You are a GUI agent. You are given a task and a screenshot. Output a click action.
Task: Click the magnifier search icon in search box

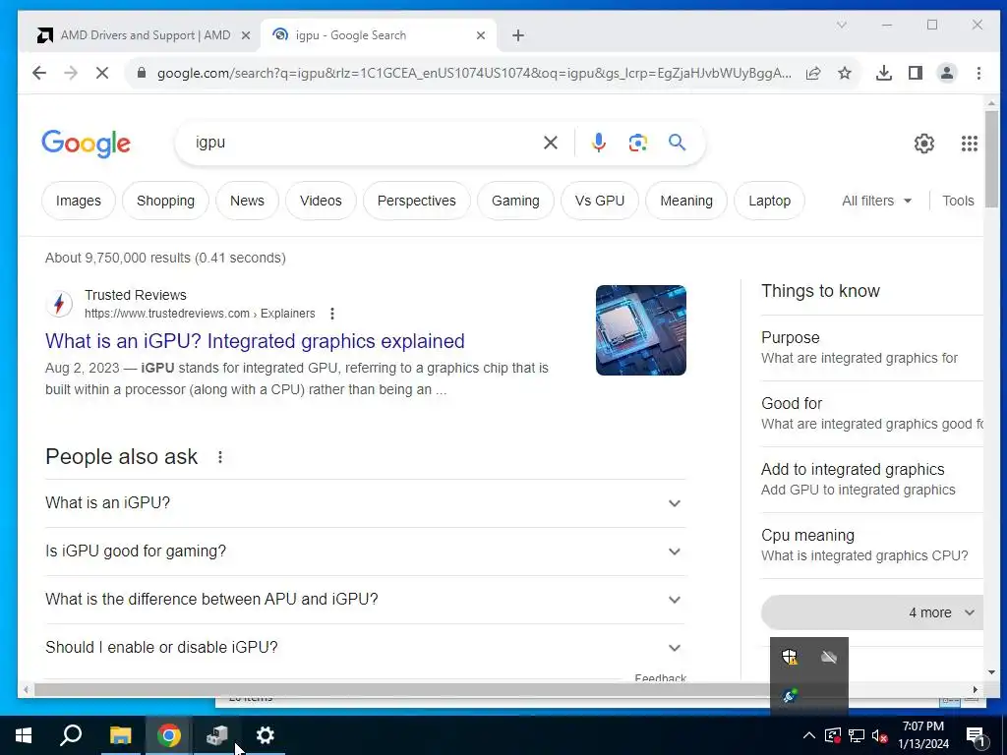point(677,143)
